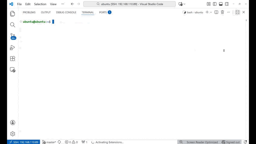Open Customize Layout icon
The height and width of the screenshot is (144, 256).
[x=209, y=4]
